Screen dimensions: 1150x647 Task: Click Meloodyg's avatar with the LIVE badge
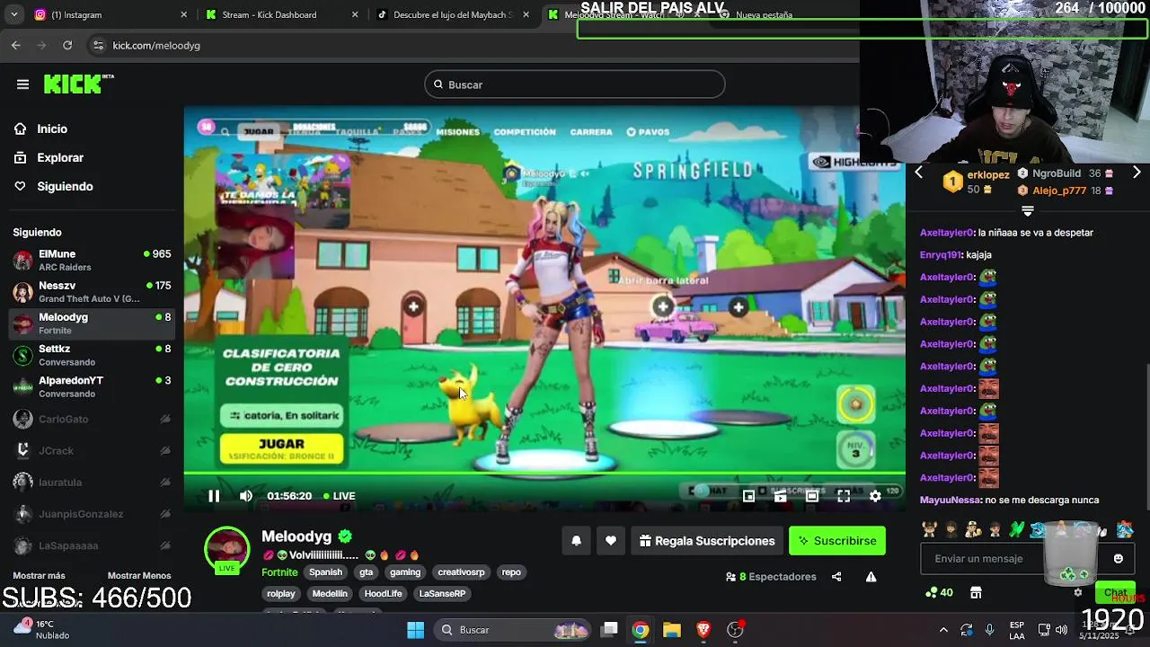click(227, 550)
